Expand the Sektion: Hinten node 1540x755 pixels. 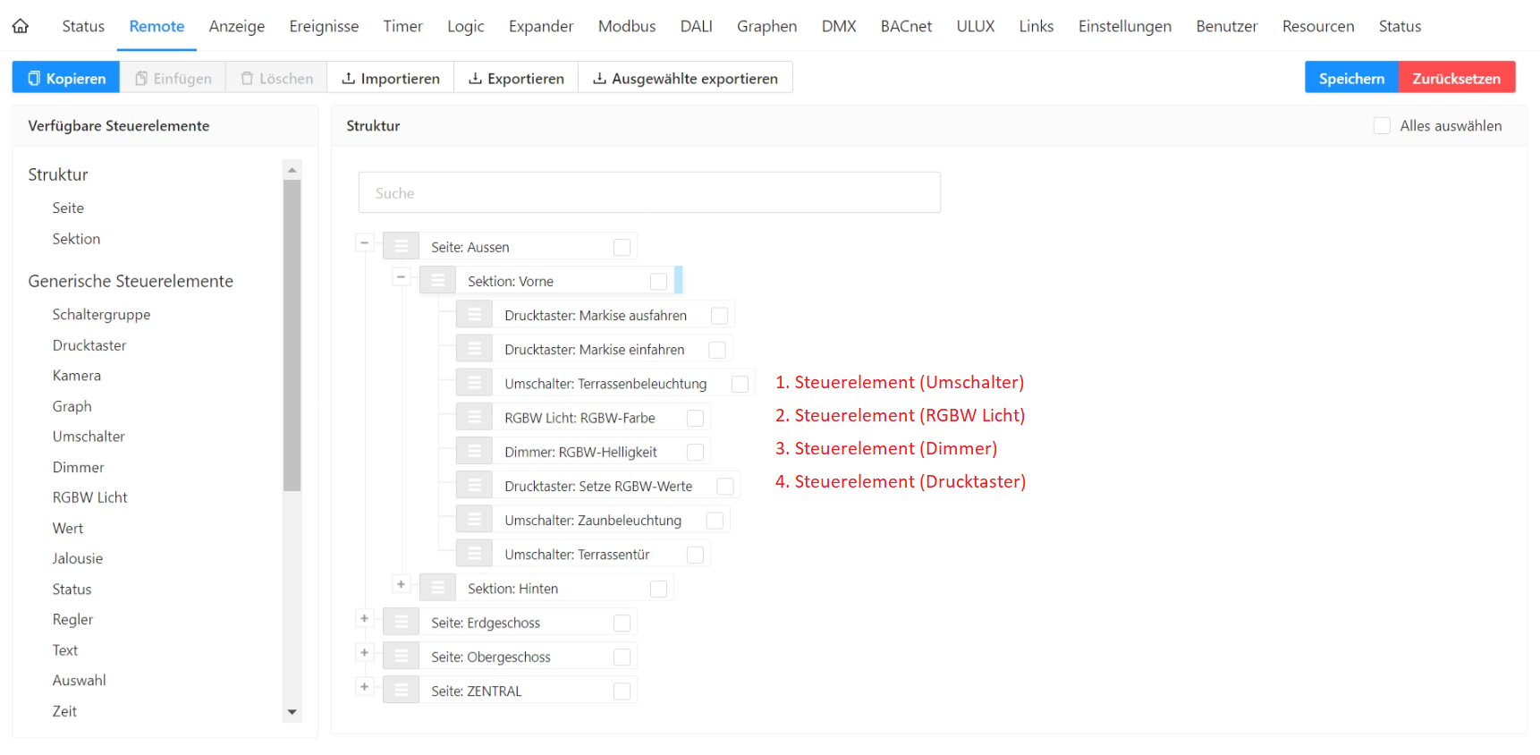401,584
